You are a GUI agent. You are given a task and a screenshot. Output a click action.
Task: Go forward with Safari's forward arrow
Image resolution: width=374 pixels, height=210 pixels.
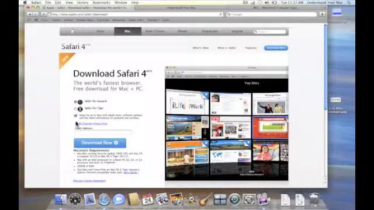pos(36,14)
